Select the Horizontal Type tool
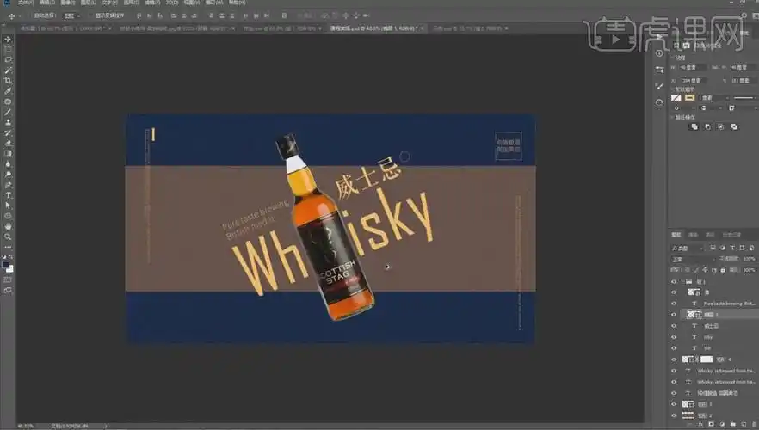The height and width of the screenshot is (430, 759). [8, 195]
